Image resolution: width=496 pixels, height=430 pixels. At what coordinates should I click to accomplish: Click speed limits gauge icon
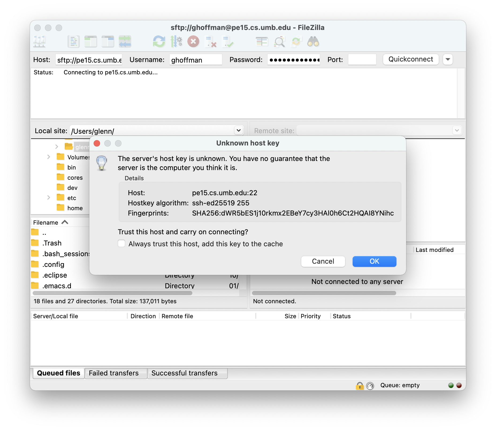pyautogui.click(x=370, y=386)
